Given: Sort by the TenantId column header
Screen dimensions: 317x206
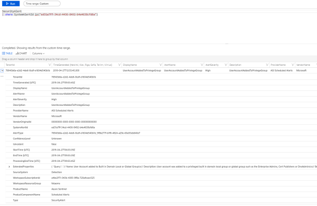Looking at the screenshot, I should click(10, 65).
